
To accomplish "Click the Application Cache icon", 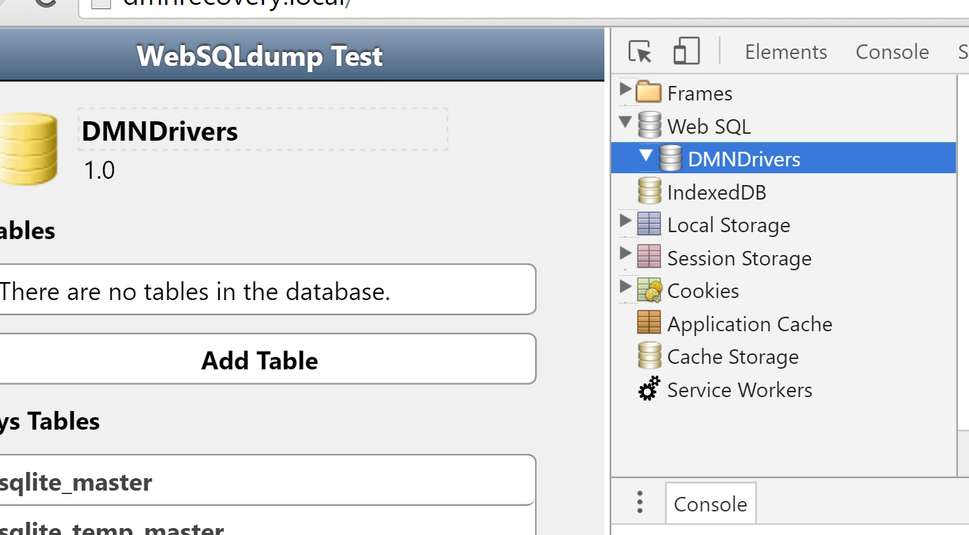I will (649, 322).
